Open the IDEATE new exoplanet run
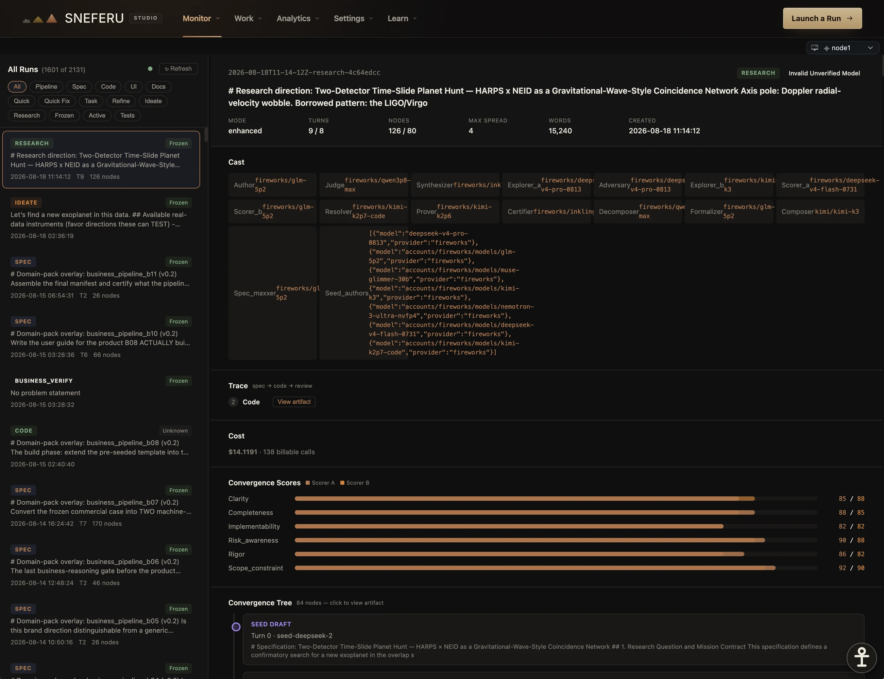884x679 pixels. pyautogui.click(x=101, y=219)
